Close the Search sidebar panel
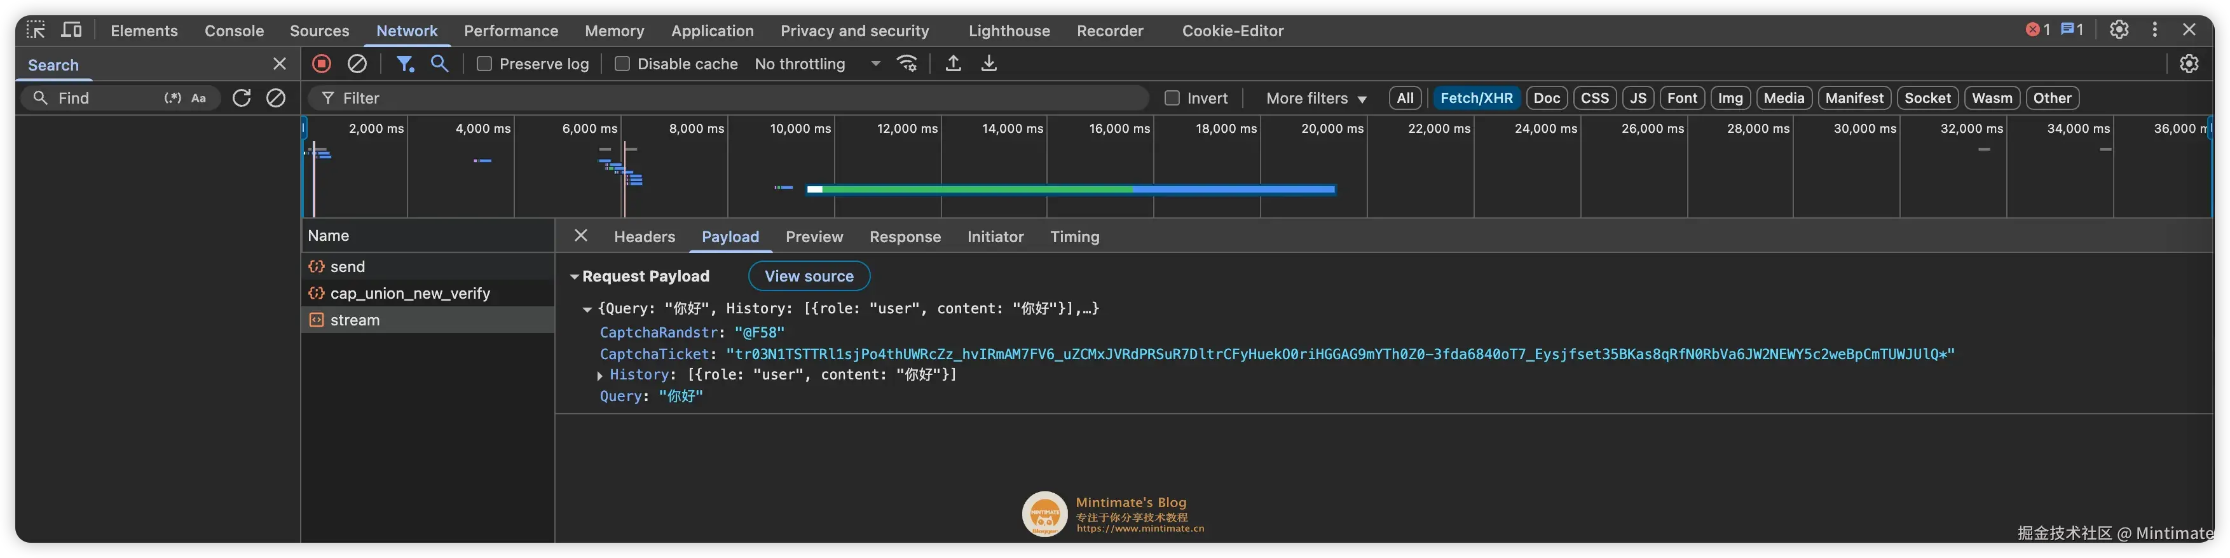 click(278, 64)
